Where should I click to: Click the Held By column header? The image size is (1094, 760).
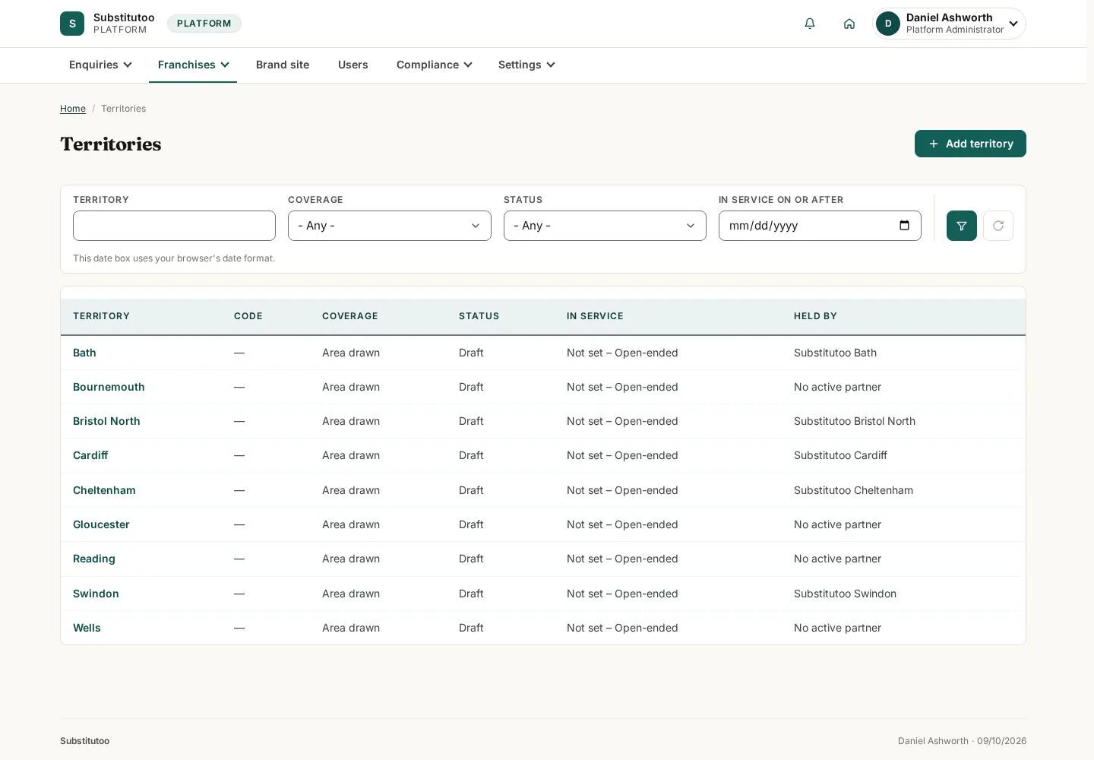coord(815,316)
